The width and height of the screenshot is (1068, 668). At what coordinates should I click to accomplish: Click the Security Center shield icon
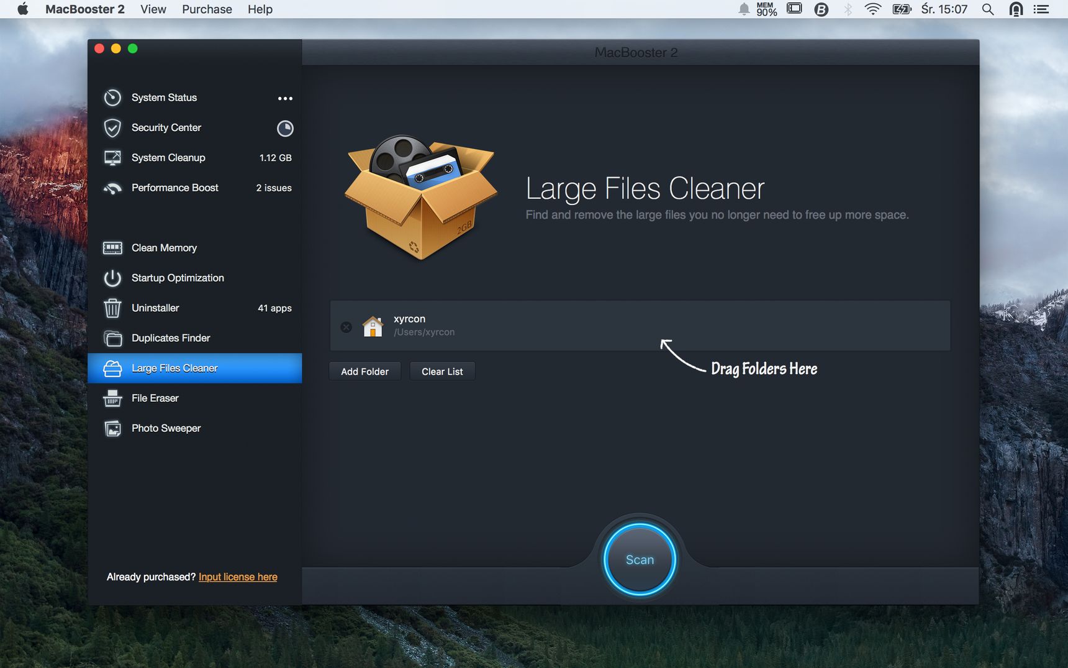pos(112,128)
